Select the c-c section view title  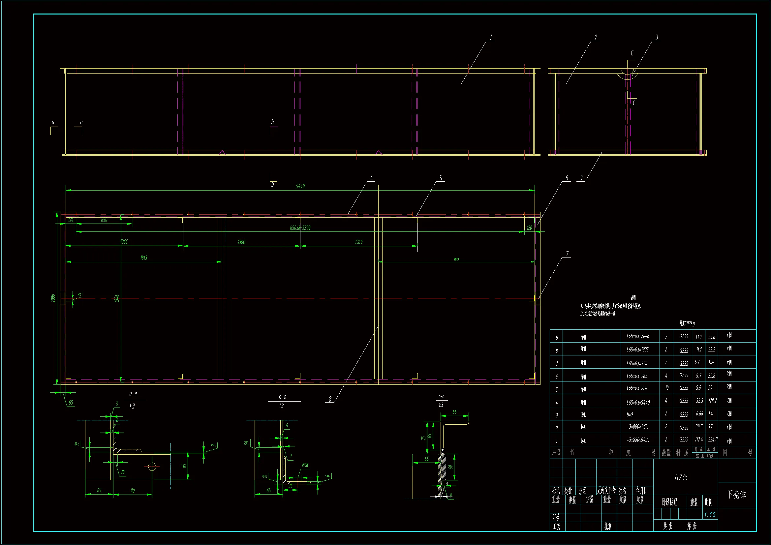click(x=441, y=397)
